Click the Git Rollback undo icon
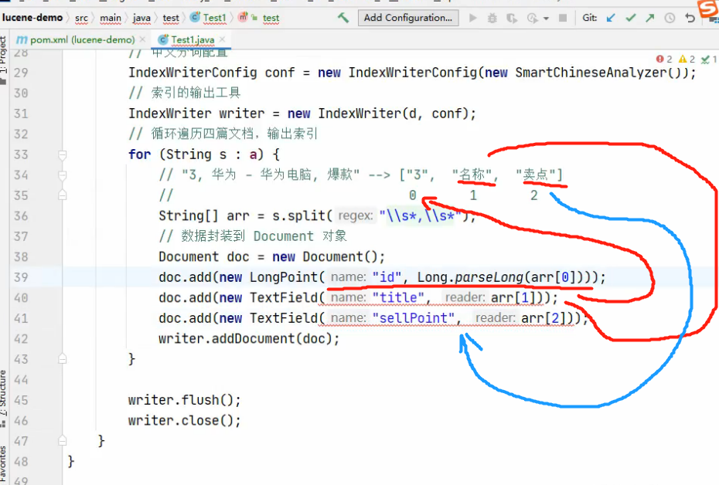 click(x=690, y=19)
